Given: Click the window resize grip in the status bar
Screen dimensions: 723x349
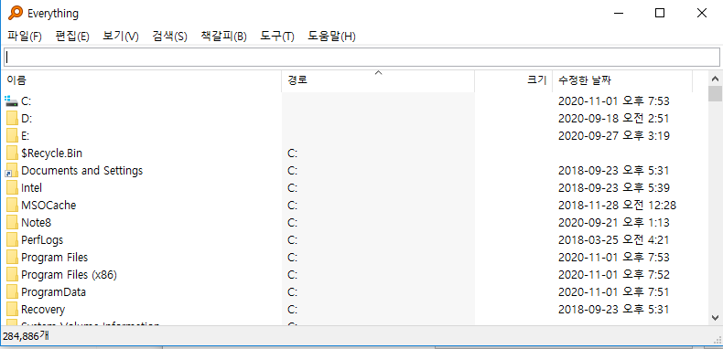Looking at the screenshot, I should click(x=718, y=339).
